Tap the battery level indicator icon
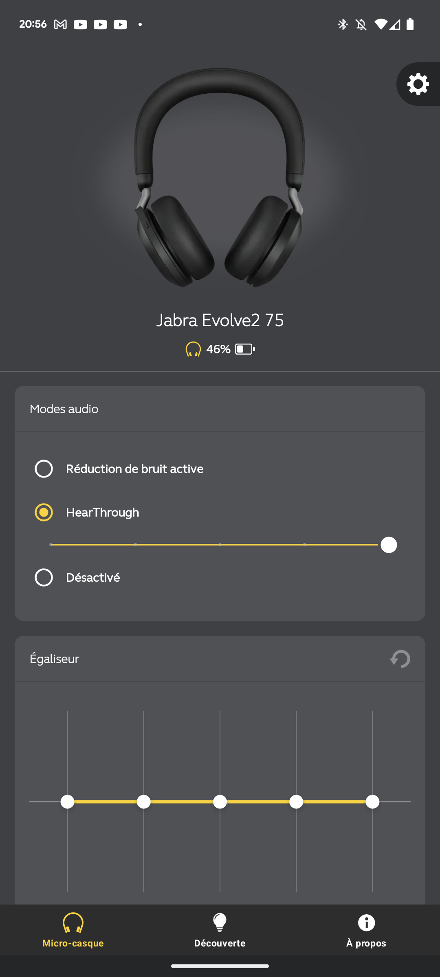440x977 pixels. pos(245,349)
